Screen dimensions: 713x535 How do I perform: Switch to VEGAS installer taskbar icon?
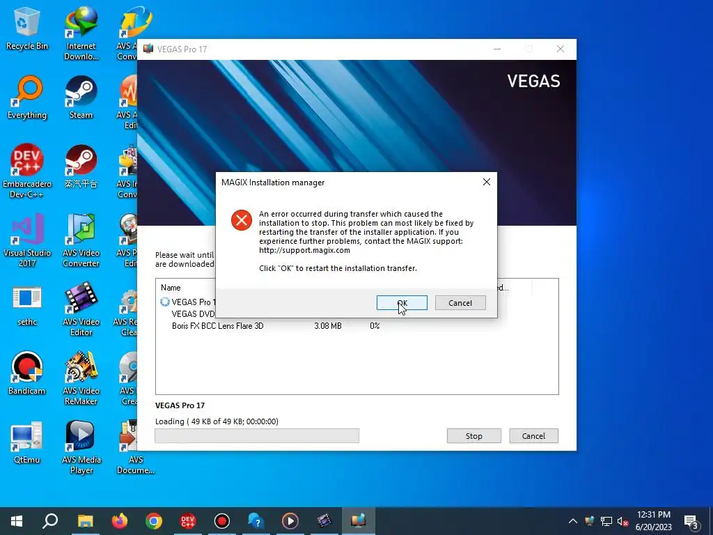click(359, 521)
